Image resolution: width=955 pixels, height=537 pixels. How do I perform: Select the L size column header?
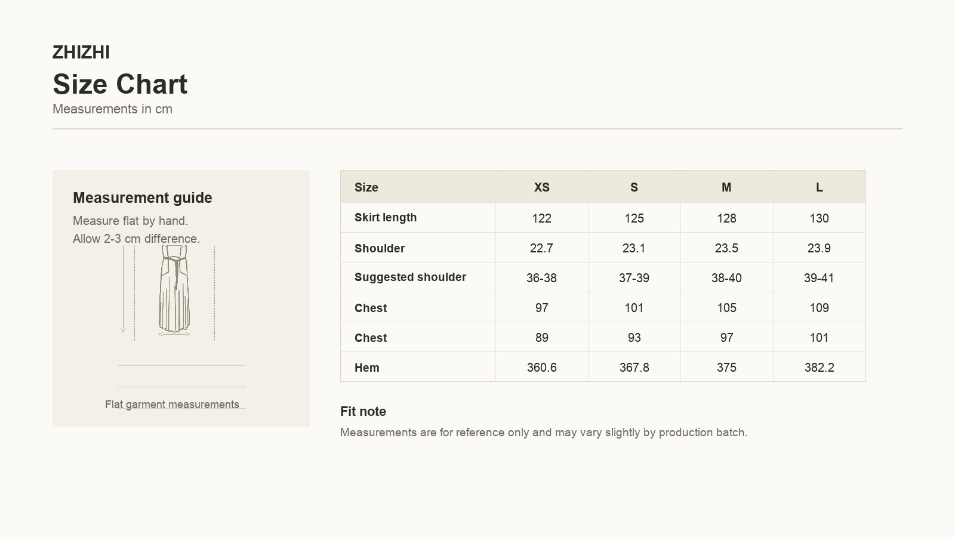click(x=819, y=187)
